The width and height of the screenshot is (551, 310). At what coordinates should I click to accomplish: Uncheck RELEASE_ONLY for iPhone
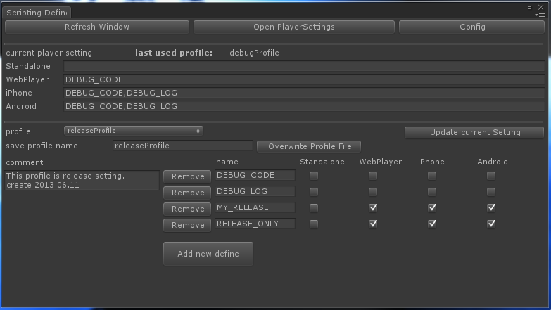(x=432, y=224)
